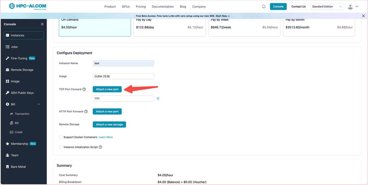Open the user profile avatar menu

[352, 7]
